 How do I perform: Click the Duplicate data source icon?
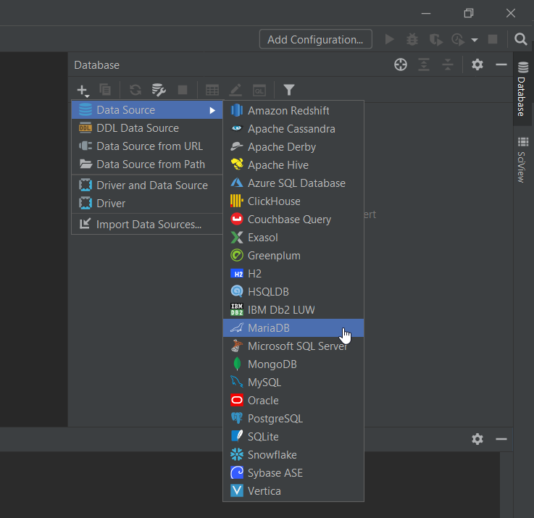point(105,90)
